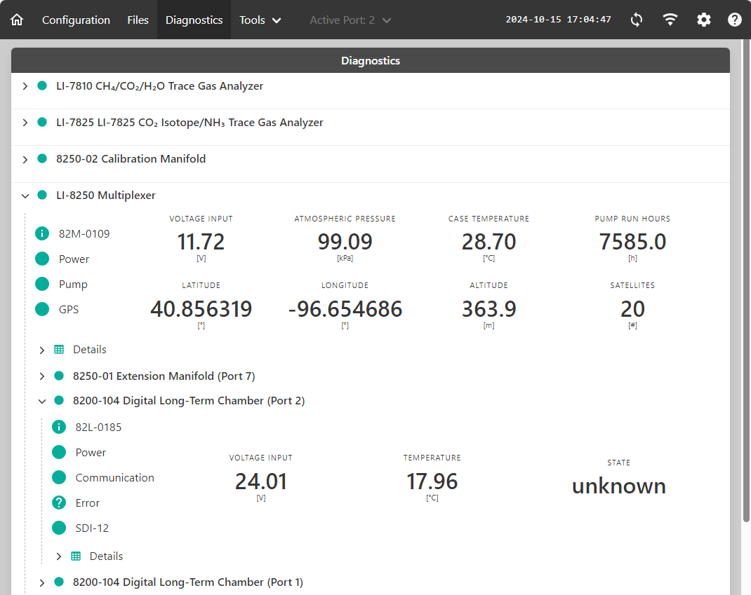Click the 8250-02 Calibration Manifold label

pyautogui.click(x=131, y=159)
